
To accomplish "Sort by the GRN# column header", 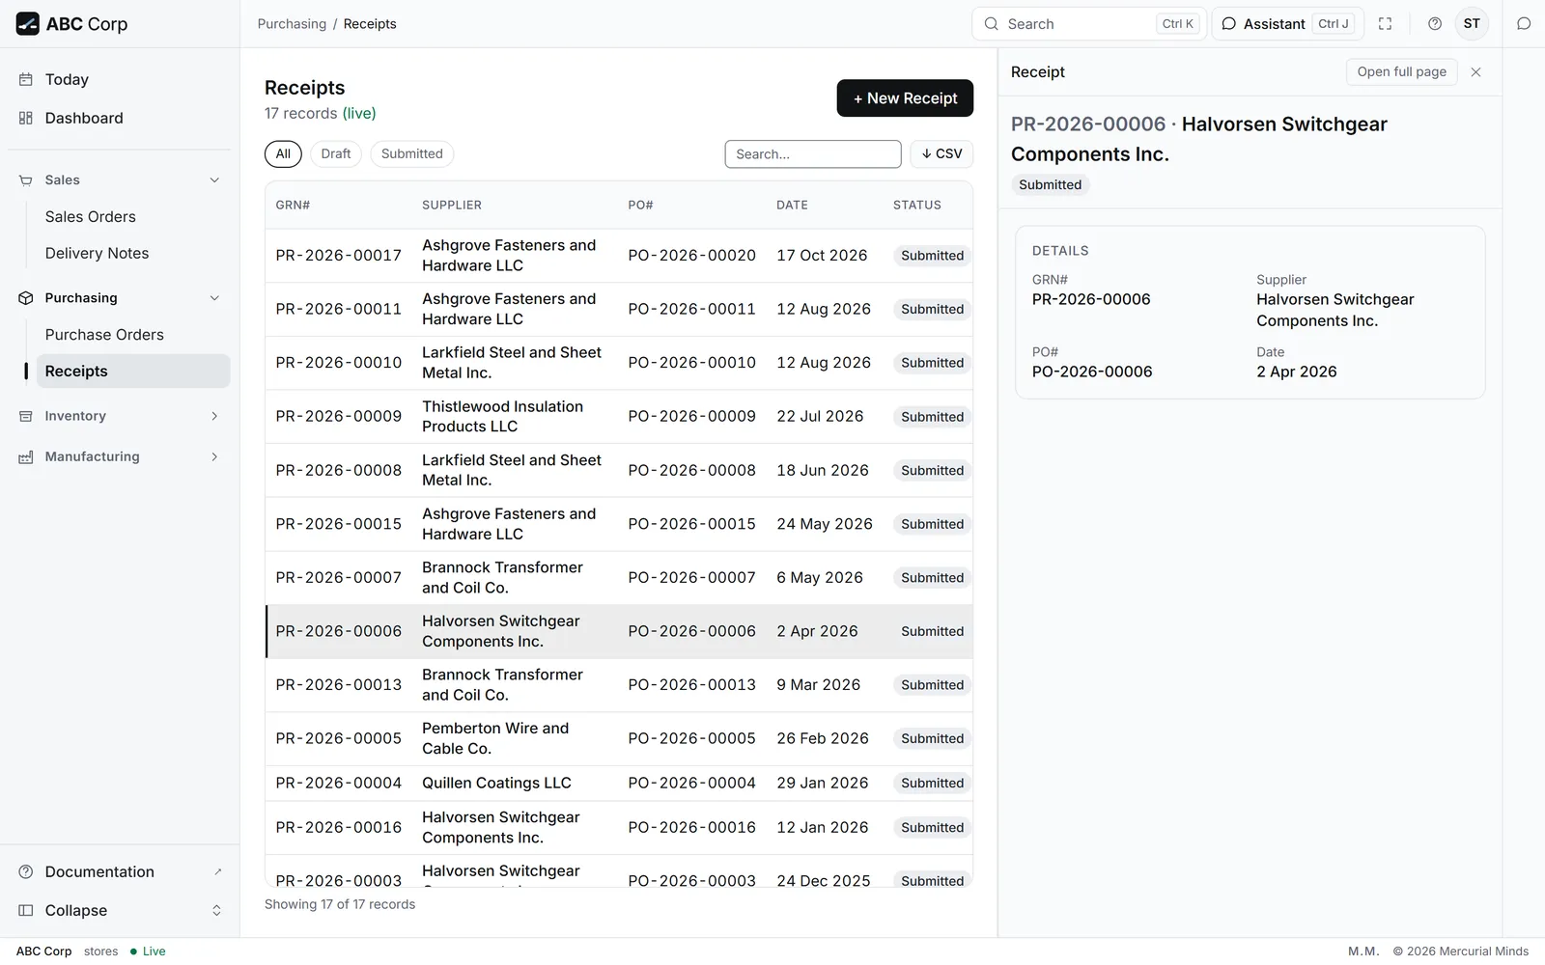I will pos(293,206).
